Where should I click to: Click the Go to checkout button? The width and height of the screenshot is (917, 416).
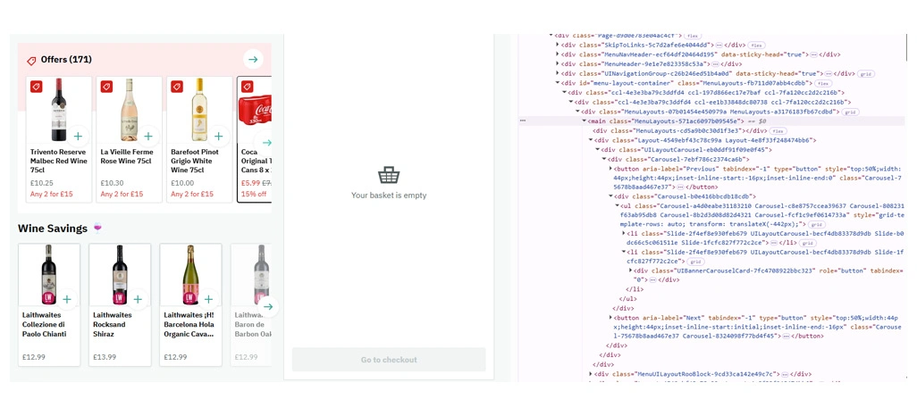coord(389,360)
